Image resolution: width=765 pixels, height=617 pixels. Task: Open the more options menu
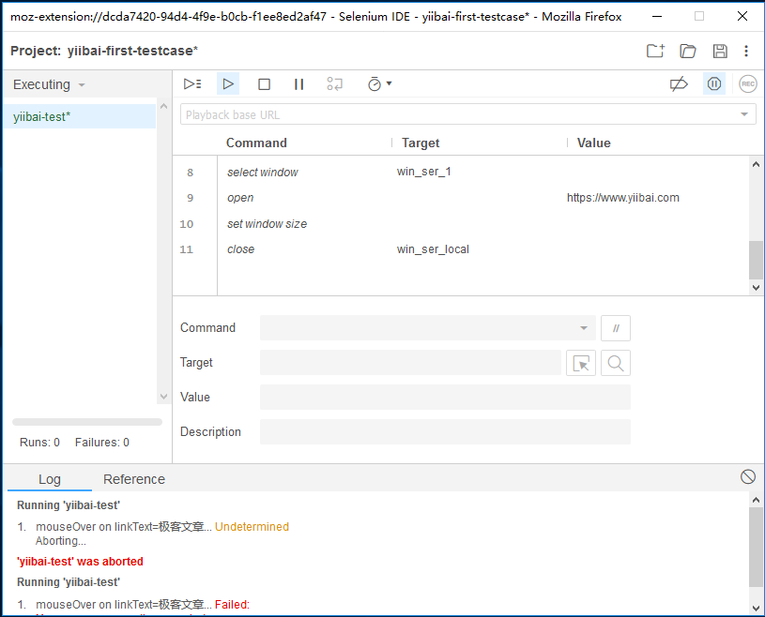[x=746, y=52]
